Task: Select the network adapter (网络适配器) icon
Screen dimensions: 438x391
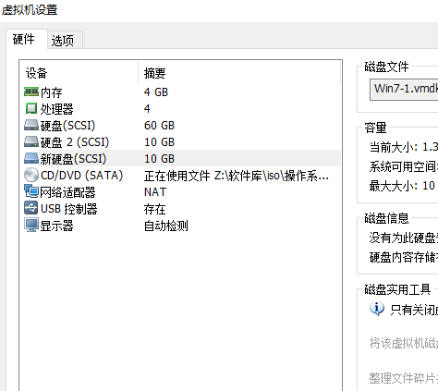Action: click(x=31, y=191)
